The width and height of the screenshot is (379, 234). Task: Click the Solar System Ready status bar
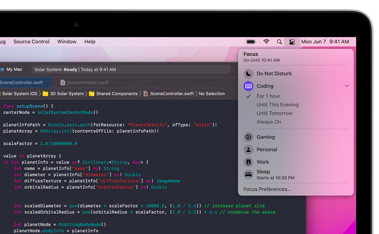click(x=131, y=70)
